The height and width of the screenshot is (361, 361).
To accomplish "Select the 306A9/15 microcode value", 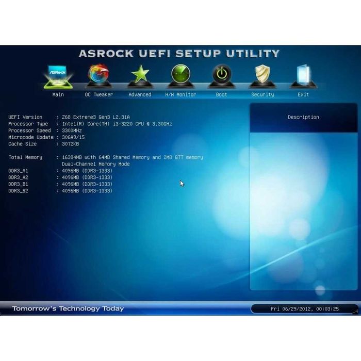I will pos(73,137).
